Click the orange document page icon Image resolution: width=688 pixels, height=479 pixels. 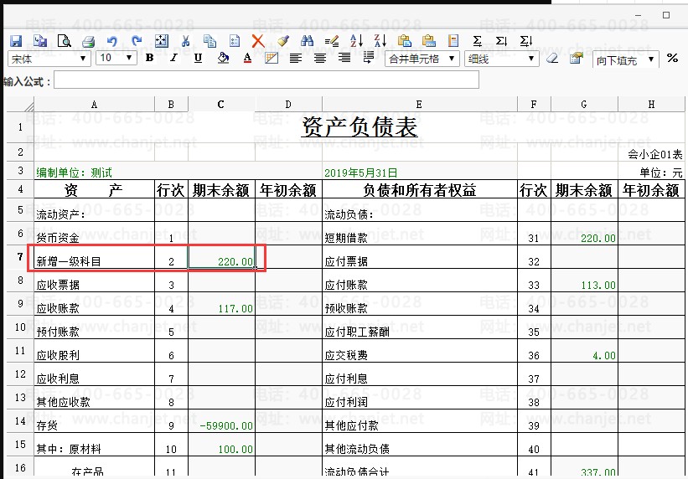point(453,41)
